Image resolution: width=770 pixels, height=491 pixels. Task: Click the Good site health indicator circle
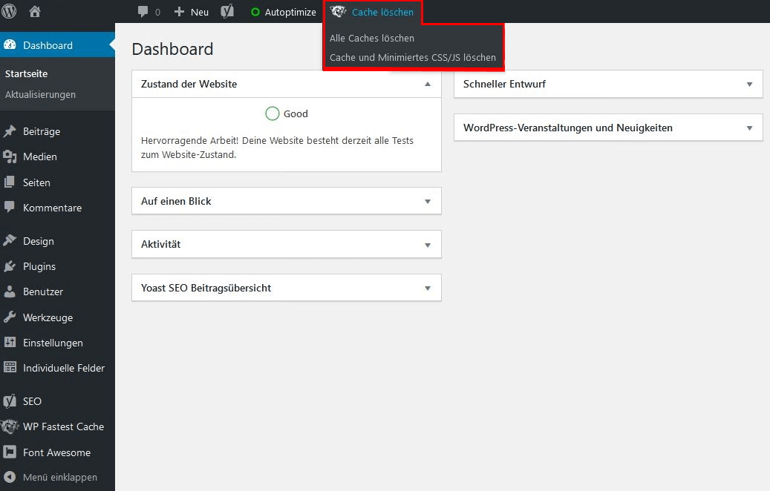click(272, 113)
